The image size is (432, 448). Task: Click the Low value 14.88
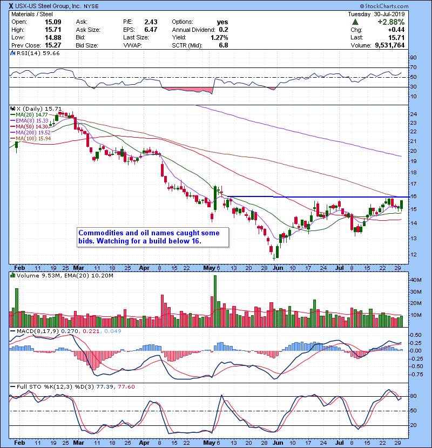click(x=53, y=37)
